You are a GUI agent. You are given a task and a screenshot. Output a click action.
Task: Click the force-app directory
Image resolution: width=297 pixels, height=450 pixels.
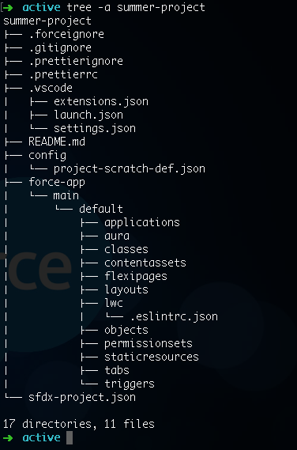pyautogui.click(x=57, y=182)
